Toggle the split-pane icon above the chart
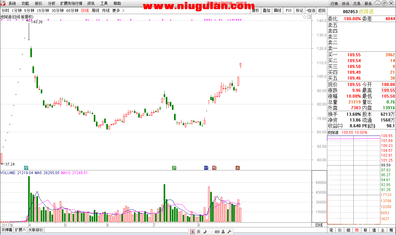Viewport: 396px width, 235px height. (x=309, y=17)
